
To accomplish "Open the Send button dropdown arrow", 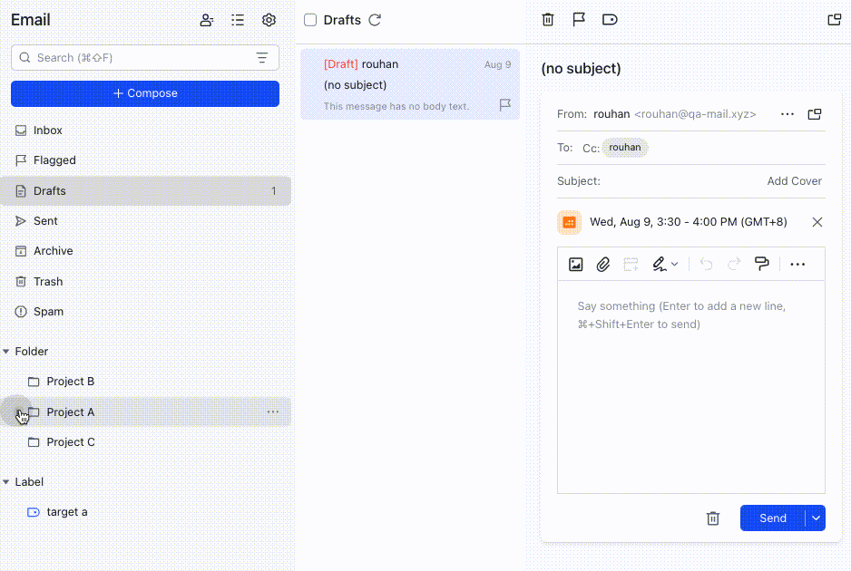I will [x=815, y=518].
